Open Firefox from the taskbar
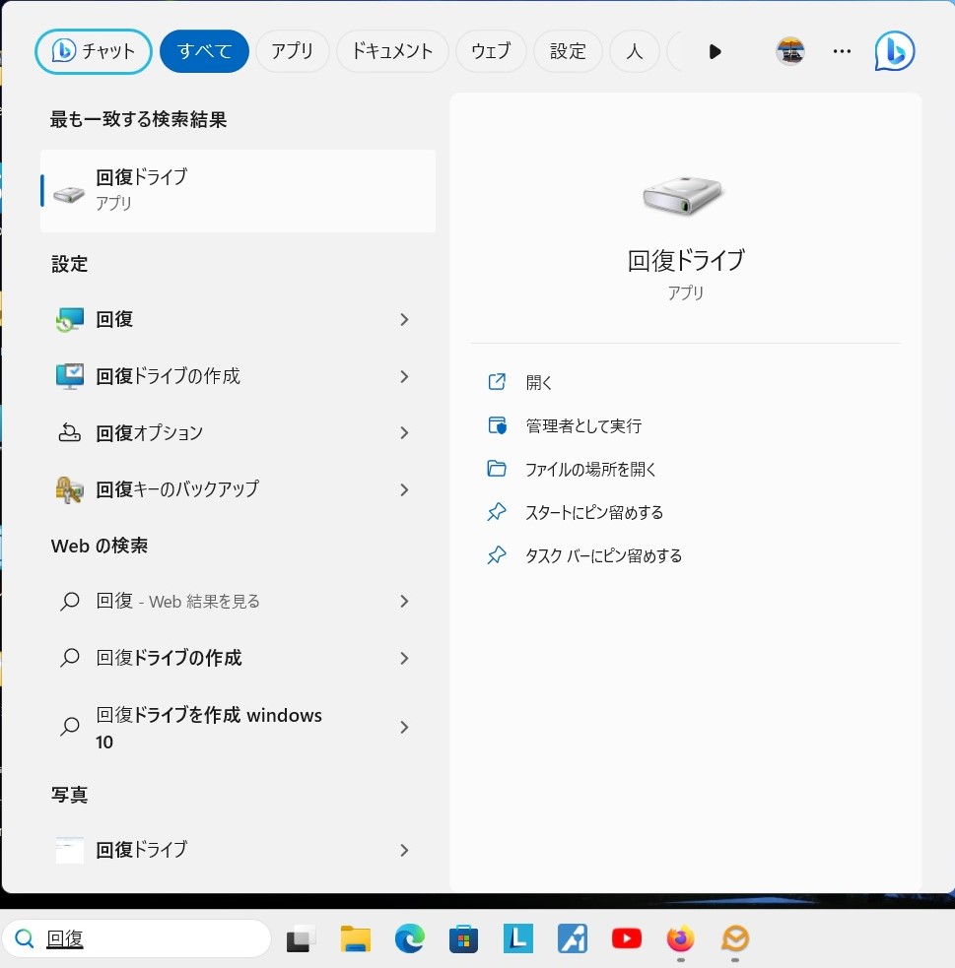955x968 pixels. pos(680,939)
